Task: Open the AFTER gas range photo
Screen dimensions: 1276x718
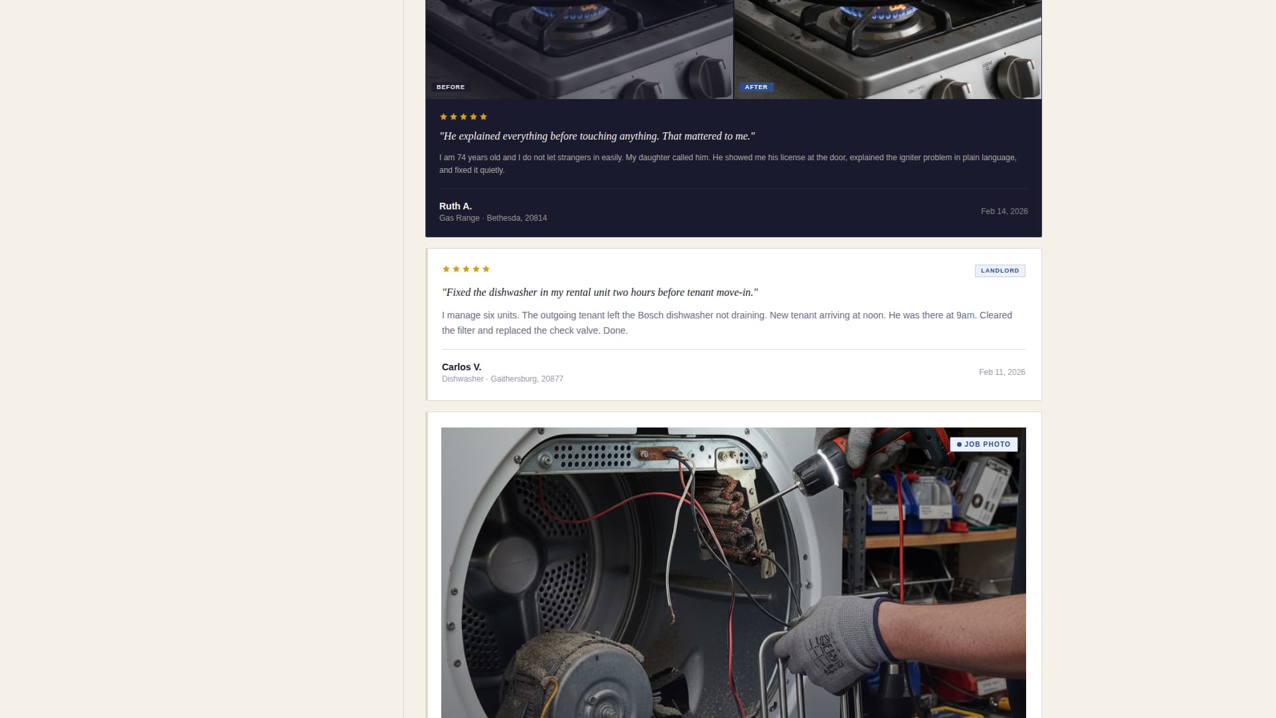Action: pos(888,49)
